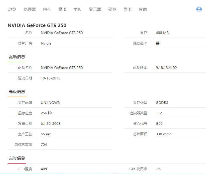206x174 pixels.
Task: Open the user profile avatar icon
Action: [x=199, y=9]
